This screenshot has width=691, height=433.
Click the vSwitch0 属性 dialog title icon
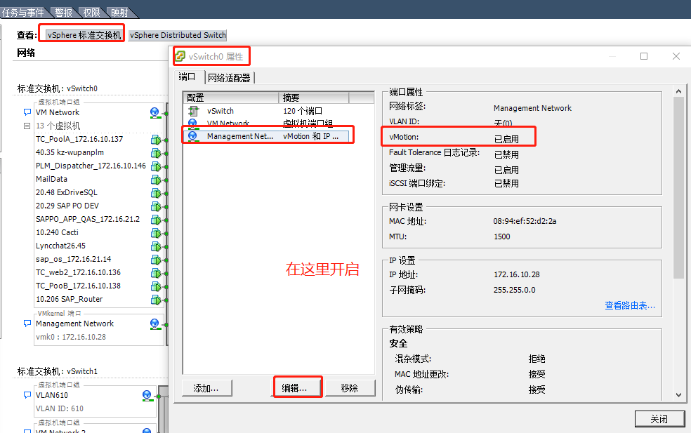tap(180, 56)
